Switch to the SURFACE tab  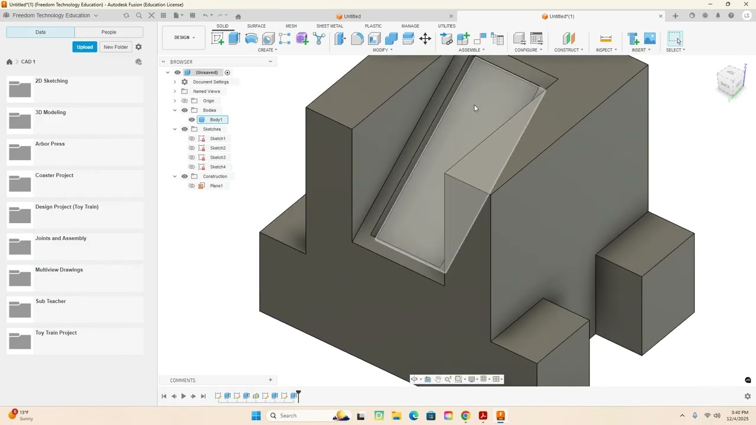256,26
